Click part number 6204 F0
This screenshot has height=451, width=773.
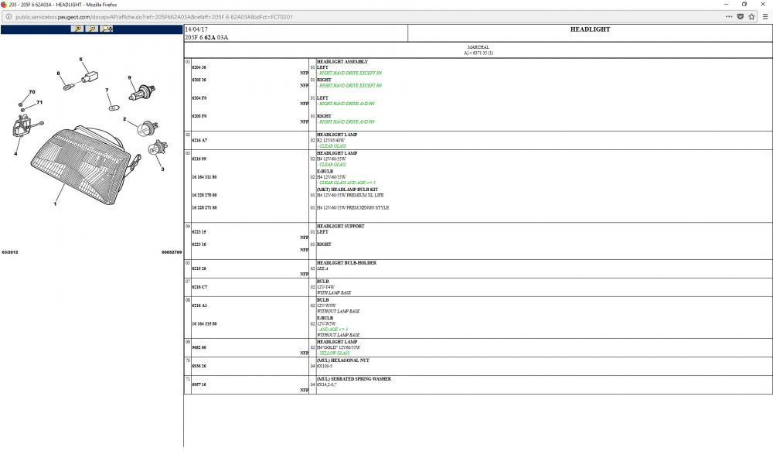click(x=199, y=97)
